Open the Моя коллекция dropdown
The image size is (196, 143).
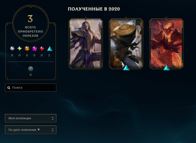point(31,118)
